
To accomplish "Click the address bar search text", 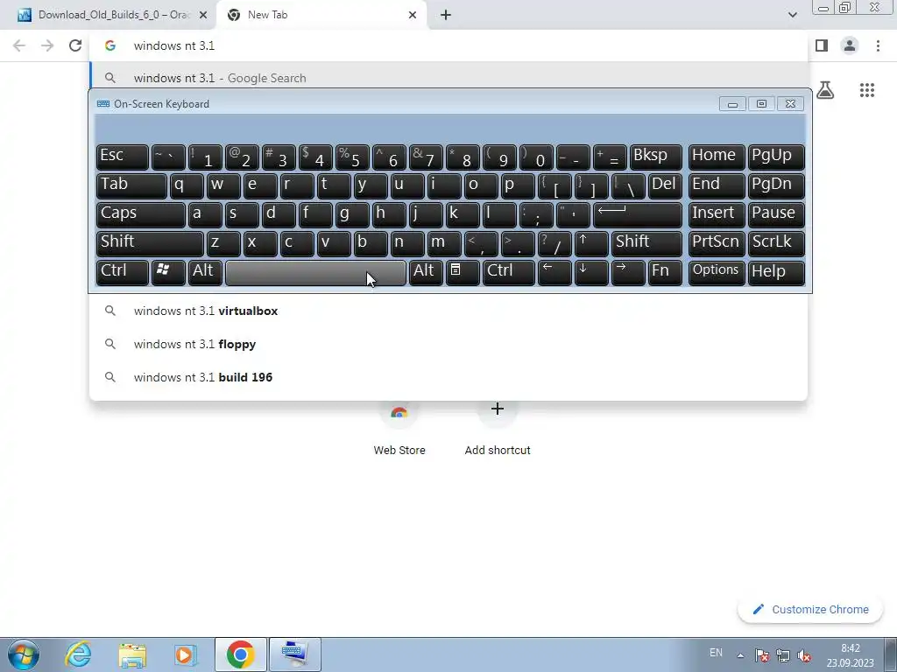I will [x=174, y=45].
